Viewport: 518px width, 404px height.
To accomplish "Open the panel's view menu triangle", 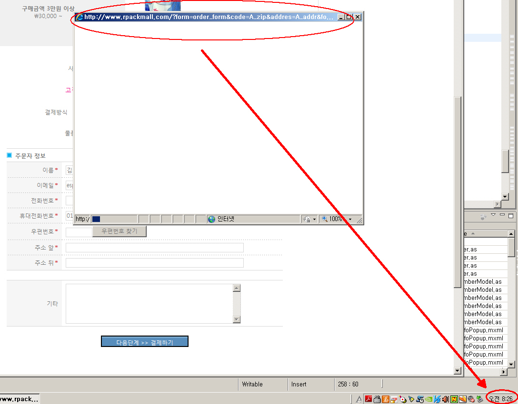I will tap(494, 215).
